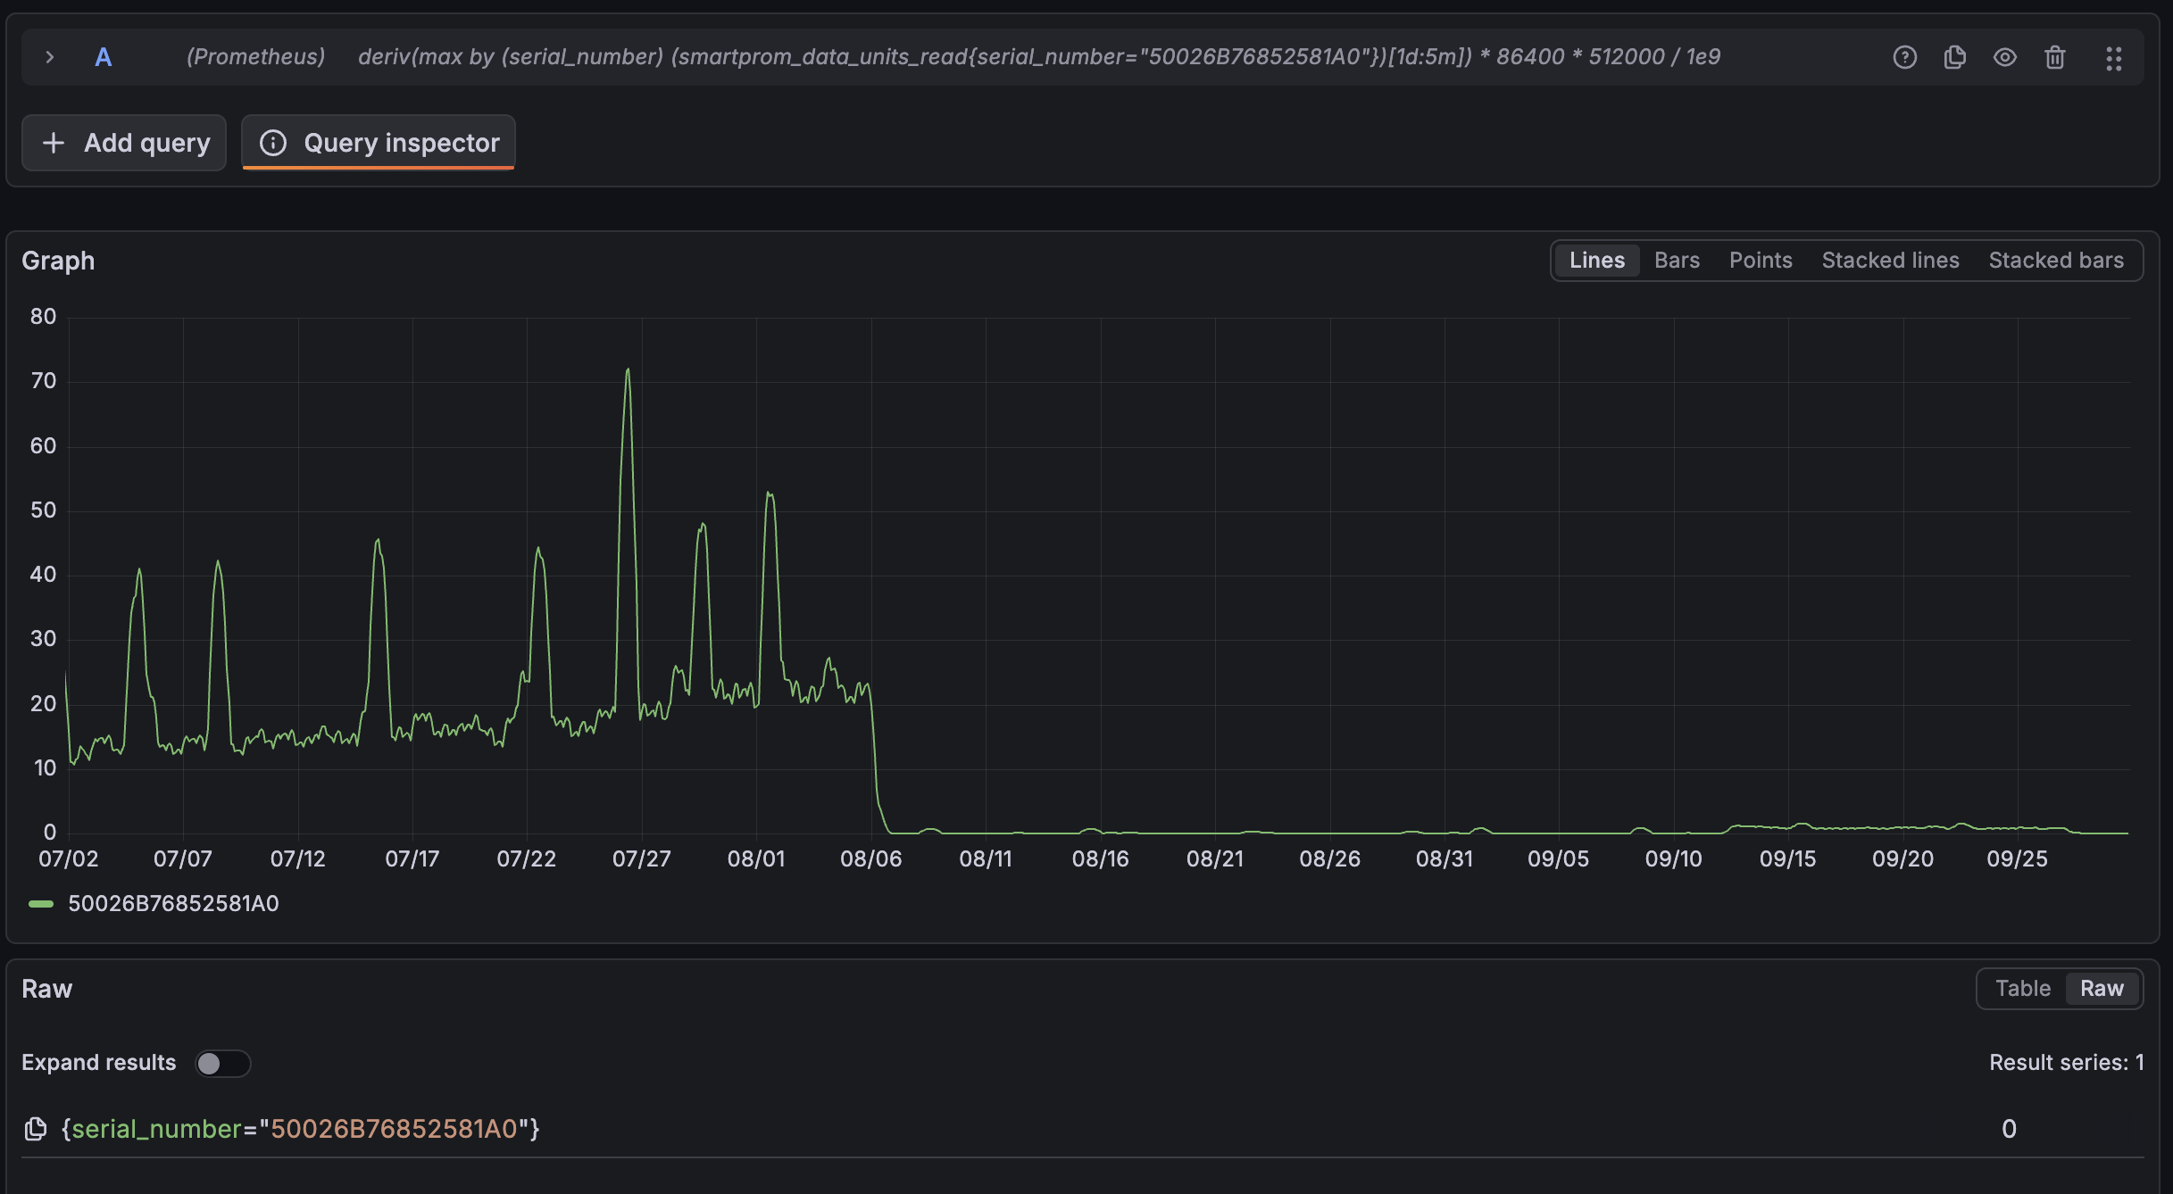Click the query letter A label
Image resolution: width=2173 pixels, height=1194 pixels.
pyautogui.click(x=104, y=57)
